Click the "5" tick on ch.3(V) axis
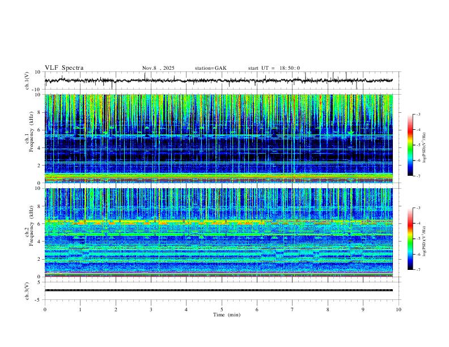Viewport: 449px width, 347px height. pos(40,282)
